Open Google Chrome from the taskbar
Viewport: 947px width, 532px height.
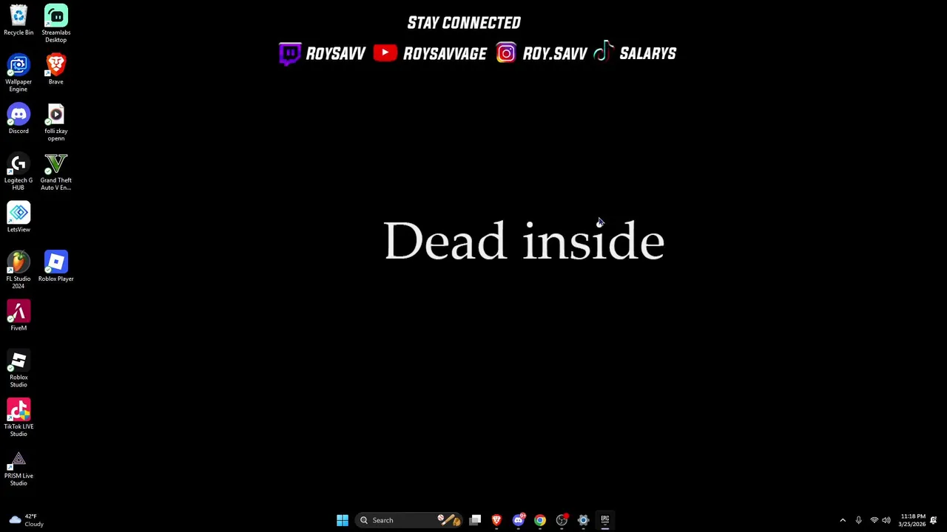coord(540,520)
